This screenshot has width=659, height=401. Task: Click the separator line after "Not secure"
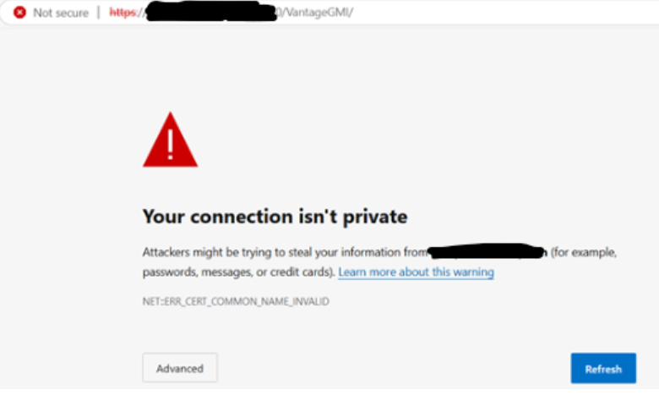coord(98,13)
